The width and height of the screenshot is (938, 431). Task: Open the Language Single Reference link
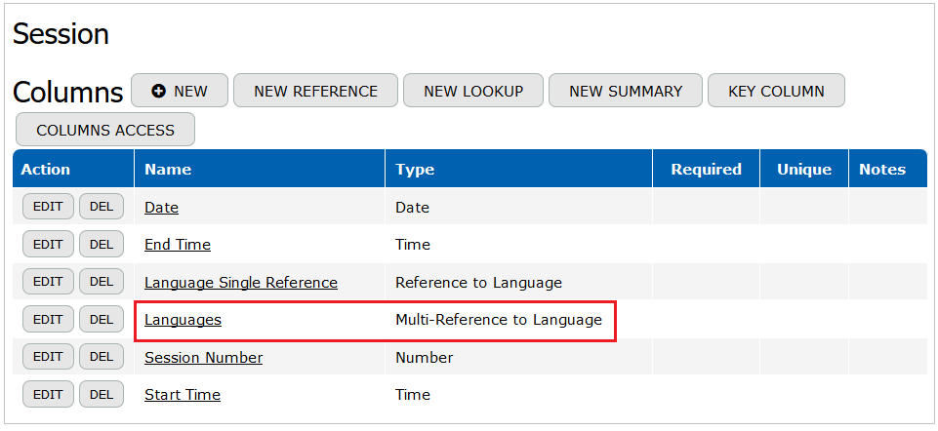(241, 282)
